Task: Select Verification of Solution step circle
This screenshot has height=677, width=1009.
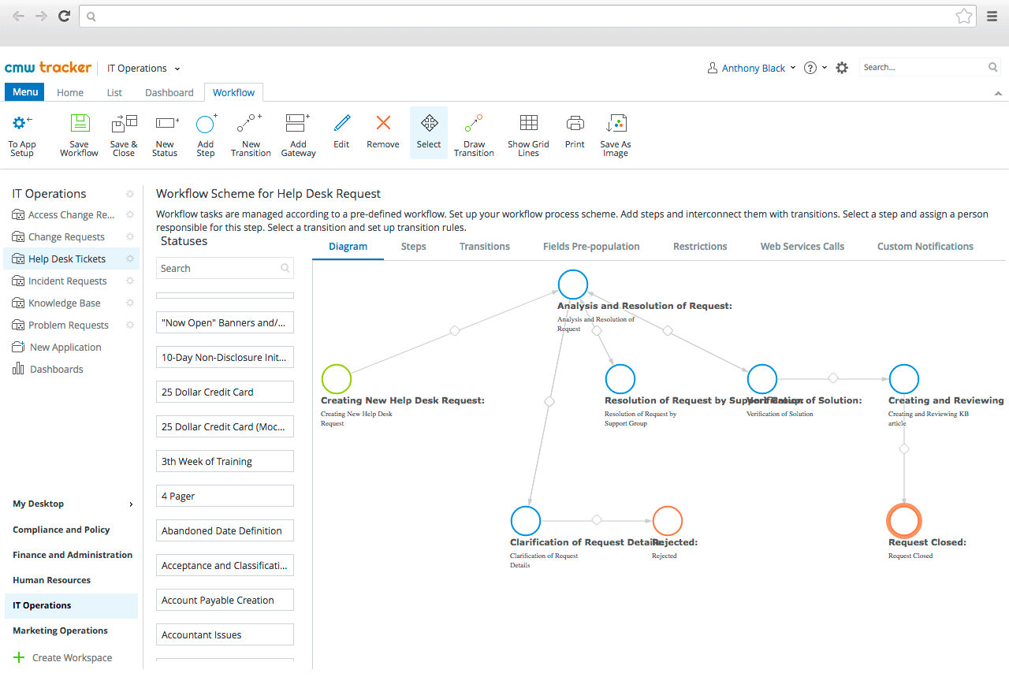Action: click(762, 379)
